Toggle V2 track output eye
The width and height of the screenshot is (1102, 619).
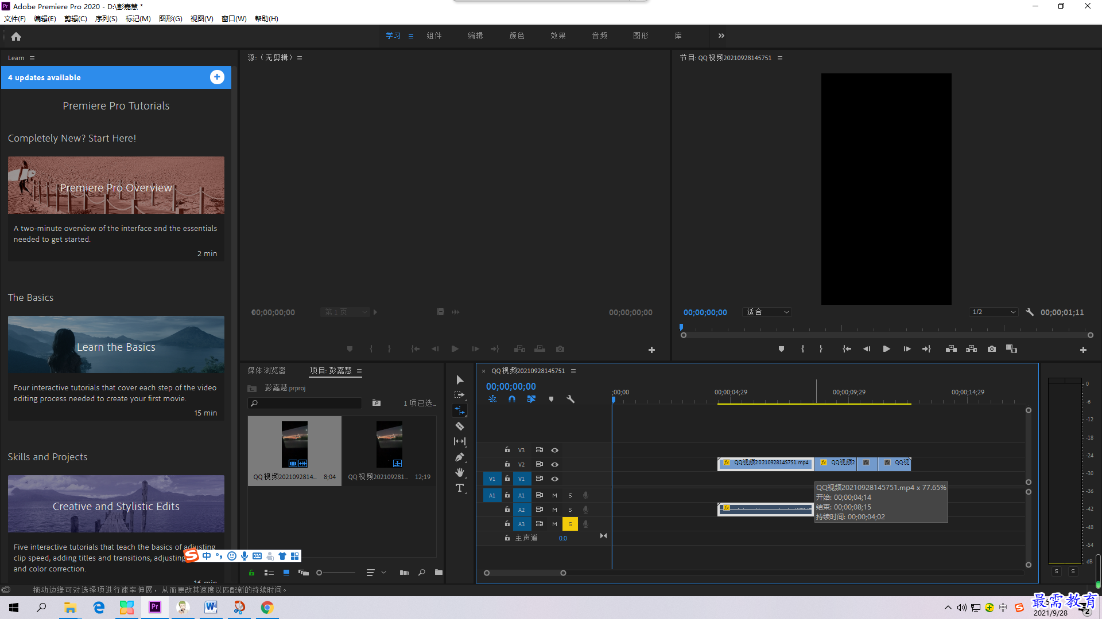pos(554,464)
